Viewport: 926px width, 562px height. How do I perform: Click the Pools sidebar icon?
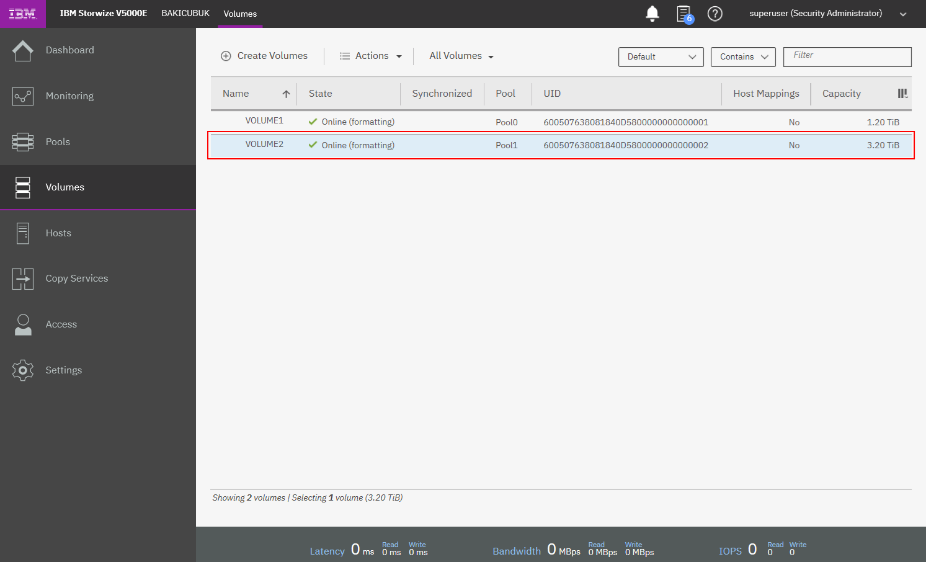point(23,142)
